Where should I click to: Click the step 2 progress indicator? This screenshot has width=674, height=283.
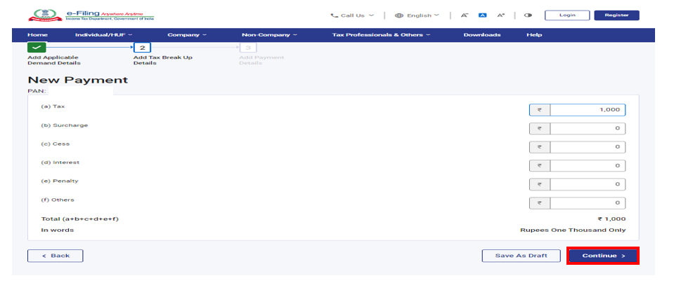coord(142,48)
